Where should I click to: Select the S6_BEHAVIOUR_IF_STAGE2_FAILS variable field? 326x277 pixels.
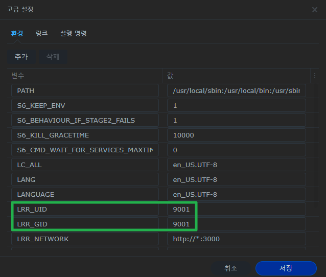tap(85, 120)
